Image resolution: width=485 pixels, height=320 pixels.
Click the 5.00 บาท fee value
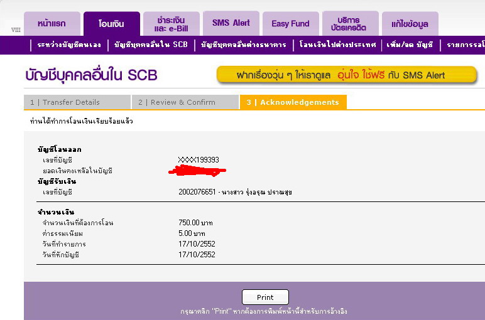tap(192, 233)
